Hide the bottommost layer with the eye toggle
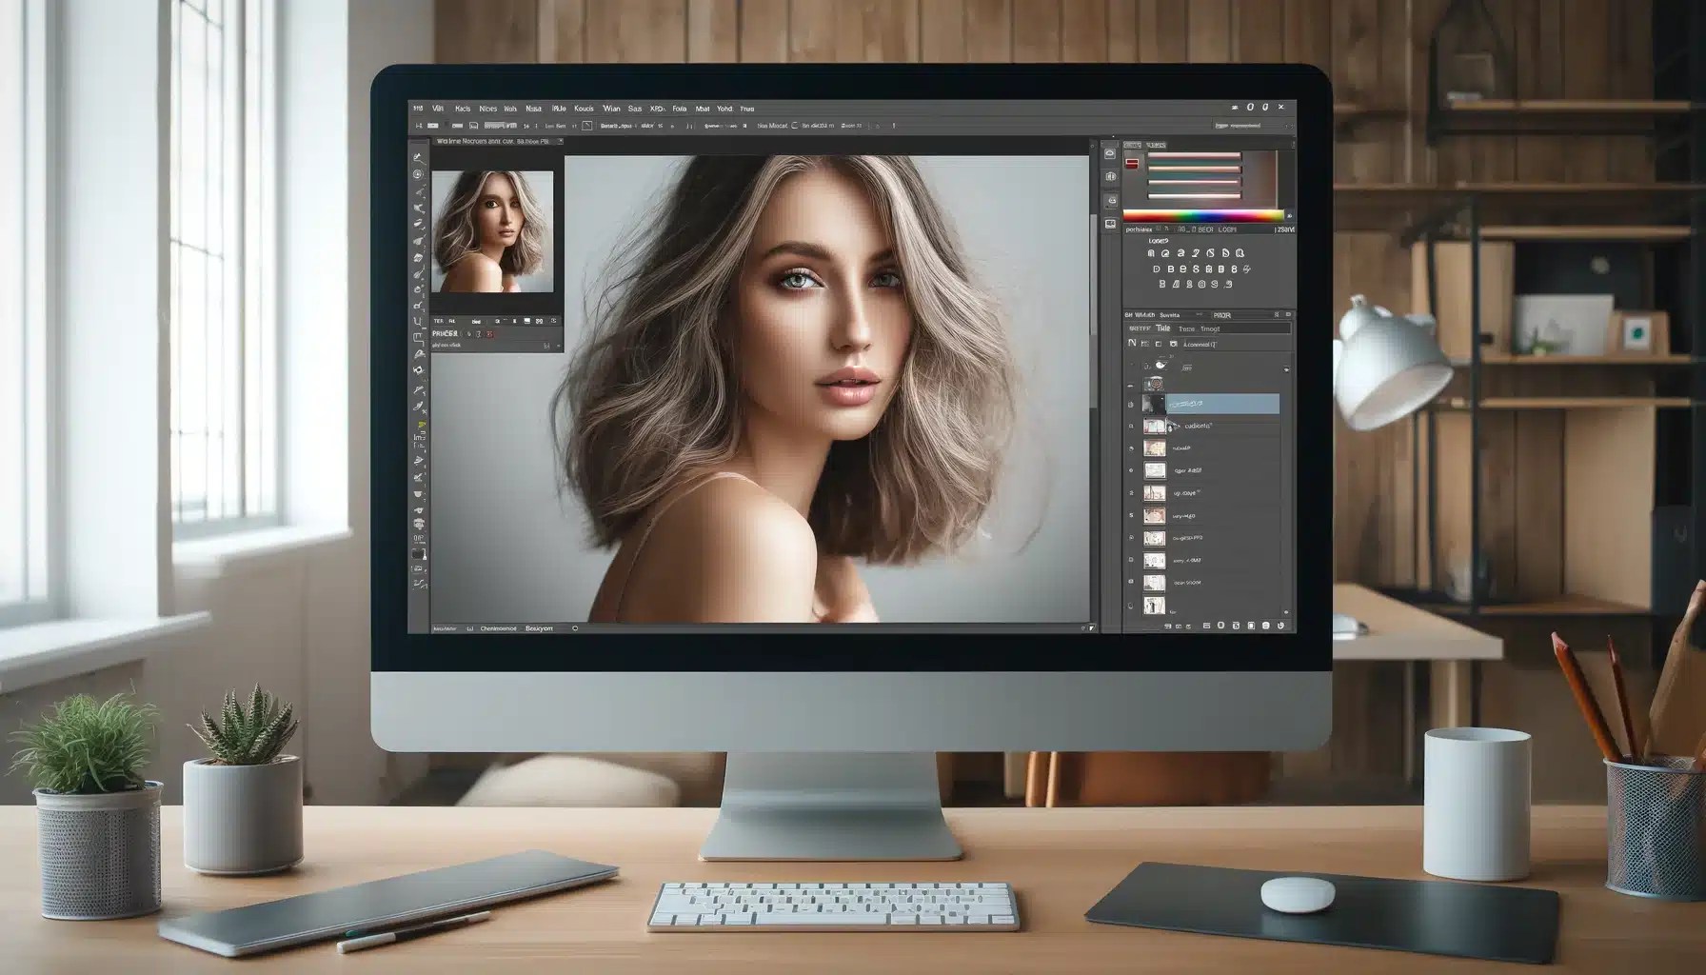 (x=1130, y=603)
